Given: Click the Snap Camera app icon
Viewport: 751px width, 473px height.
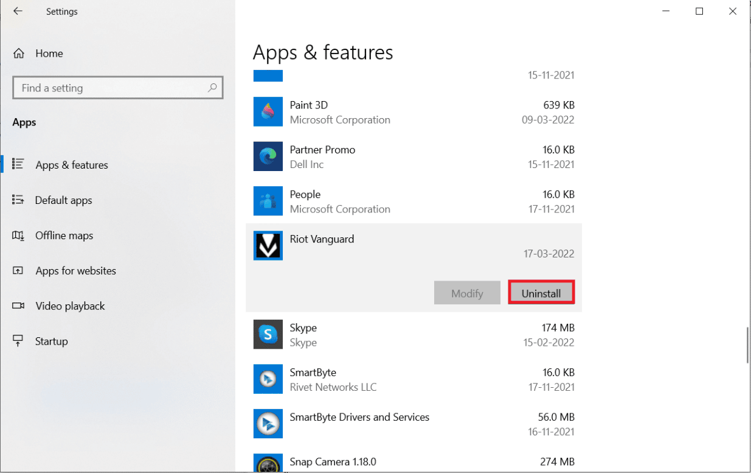Looking at the screenshot, I should coord(268,464).
